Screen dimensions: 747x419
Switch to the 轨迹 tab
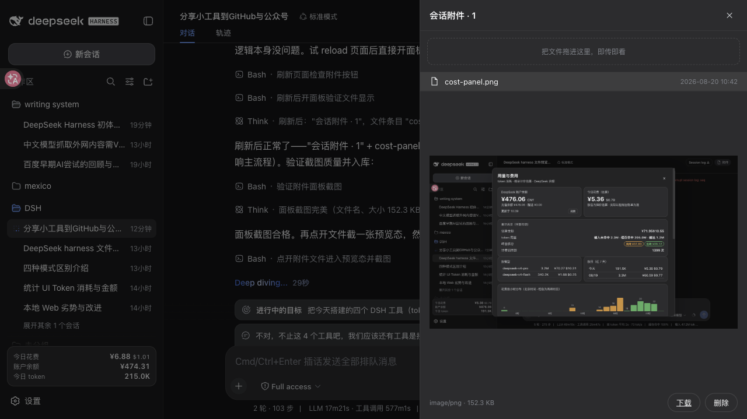[224, 33]
